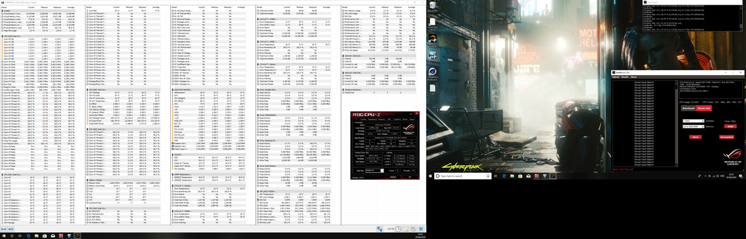Click the OK button in ROG CPU-Z
The image size is (746, 239).
(x=410, y=177)
